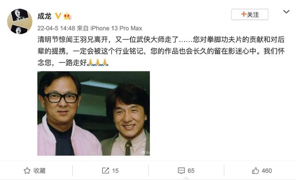Open the circular profile avatar beside 成龙
This screenshot has height=180, width=296.
point(20,21)
